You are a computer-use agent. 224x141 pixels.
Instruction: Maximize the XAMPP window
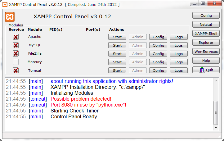pyautogui.click(x=203, y=3)
